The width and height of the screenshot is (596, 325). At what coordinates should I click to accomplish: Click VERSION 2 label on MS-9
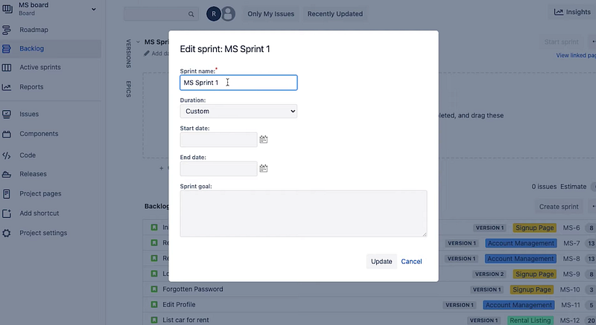click(x=489, y=274)
